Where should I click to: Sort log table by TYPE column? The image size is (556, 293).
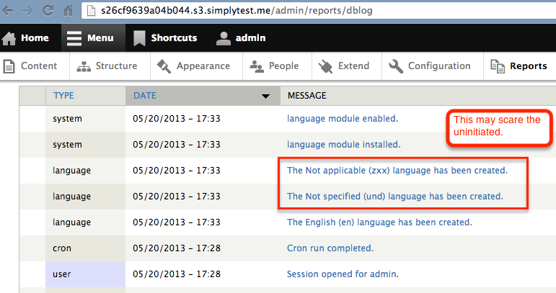[63, 96]
